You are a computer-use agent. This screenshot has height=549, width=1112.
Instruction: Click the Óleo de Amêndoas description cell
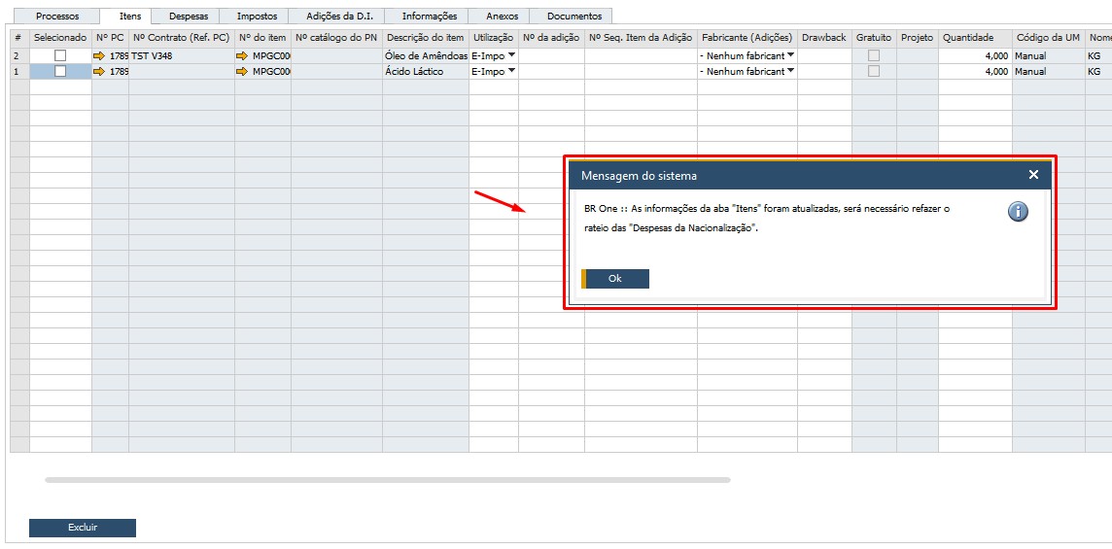point(426,55)
